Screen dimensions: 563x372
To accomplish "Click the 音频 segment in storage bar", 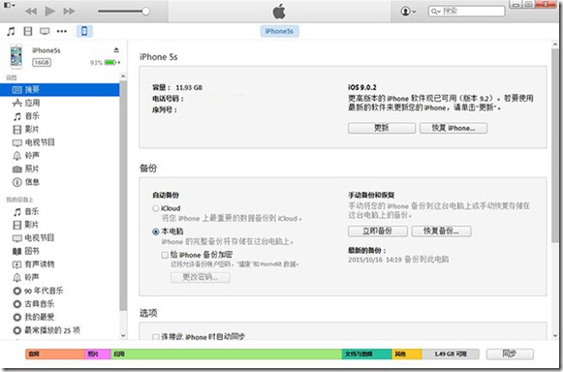I will point(55,354).
